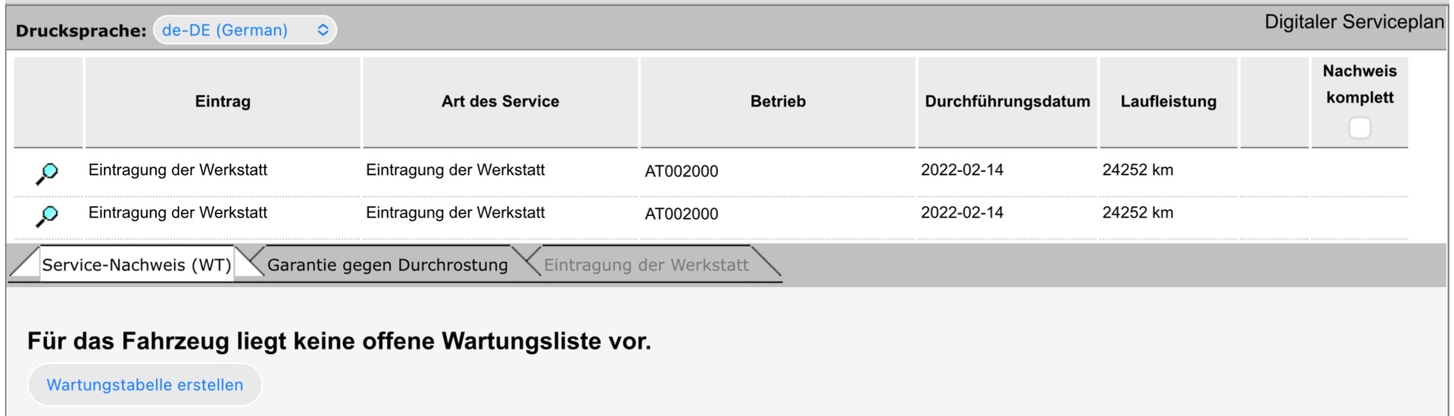Open the Drucksprache language dropdown

(245, 30)
